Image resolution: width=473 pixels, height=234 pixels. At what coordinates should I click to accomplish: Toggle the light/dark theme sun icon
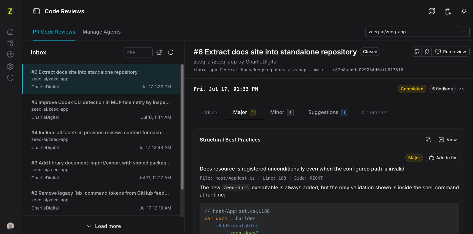click(464, 11)
